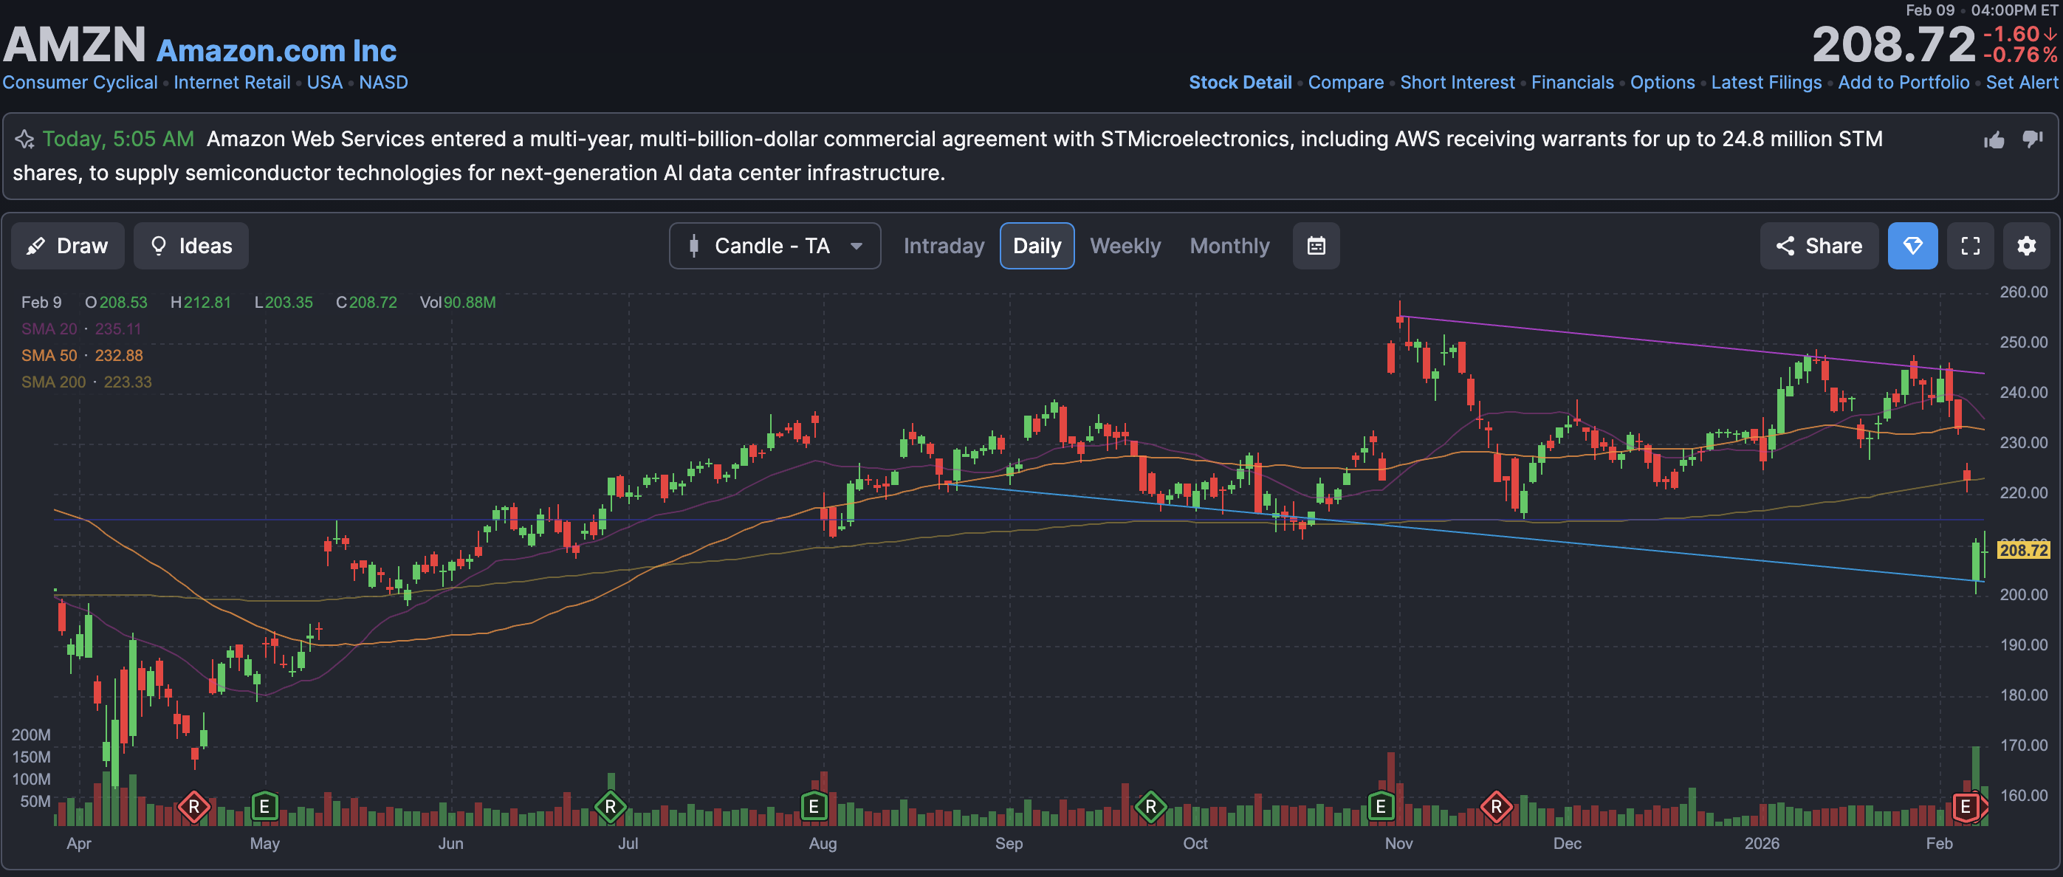Click the August earnings E marker
The image size is (2063, 877).
point(814,807)
